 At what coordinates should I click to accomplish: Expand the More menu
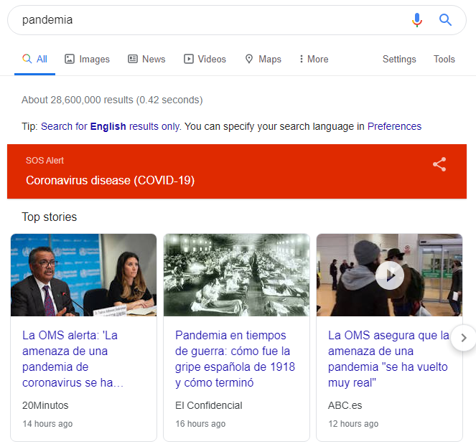(x=314, y=59)
